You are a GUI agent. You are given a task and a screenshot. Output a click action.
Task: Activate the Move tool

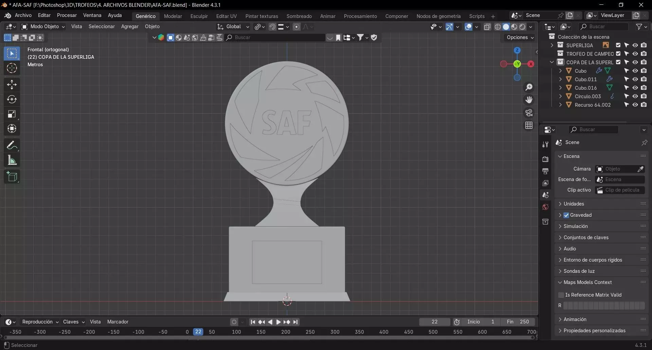click(x=12, y=85)
